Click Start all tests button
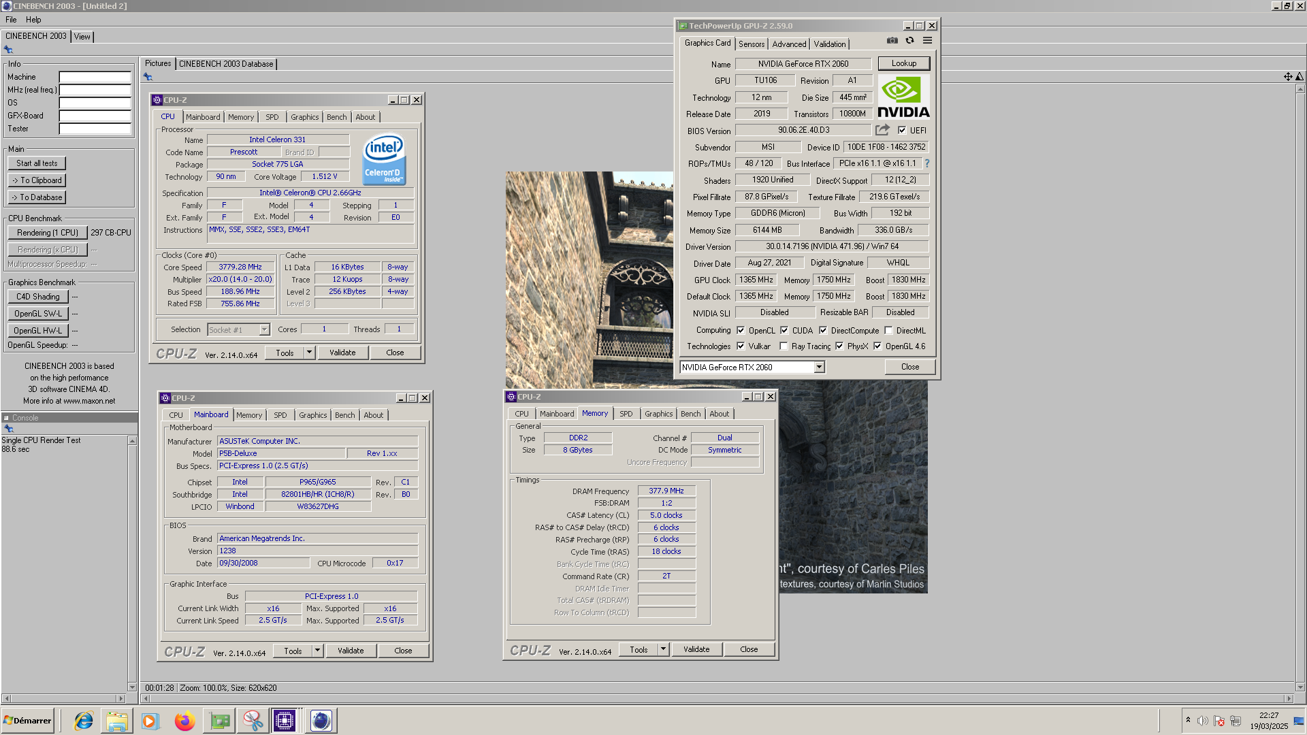This screenshot has height=735, width=1307. [x=37, y=163]
